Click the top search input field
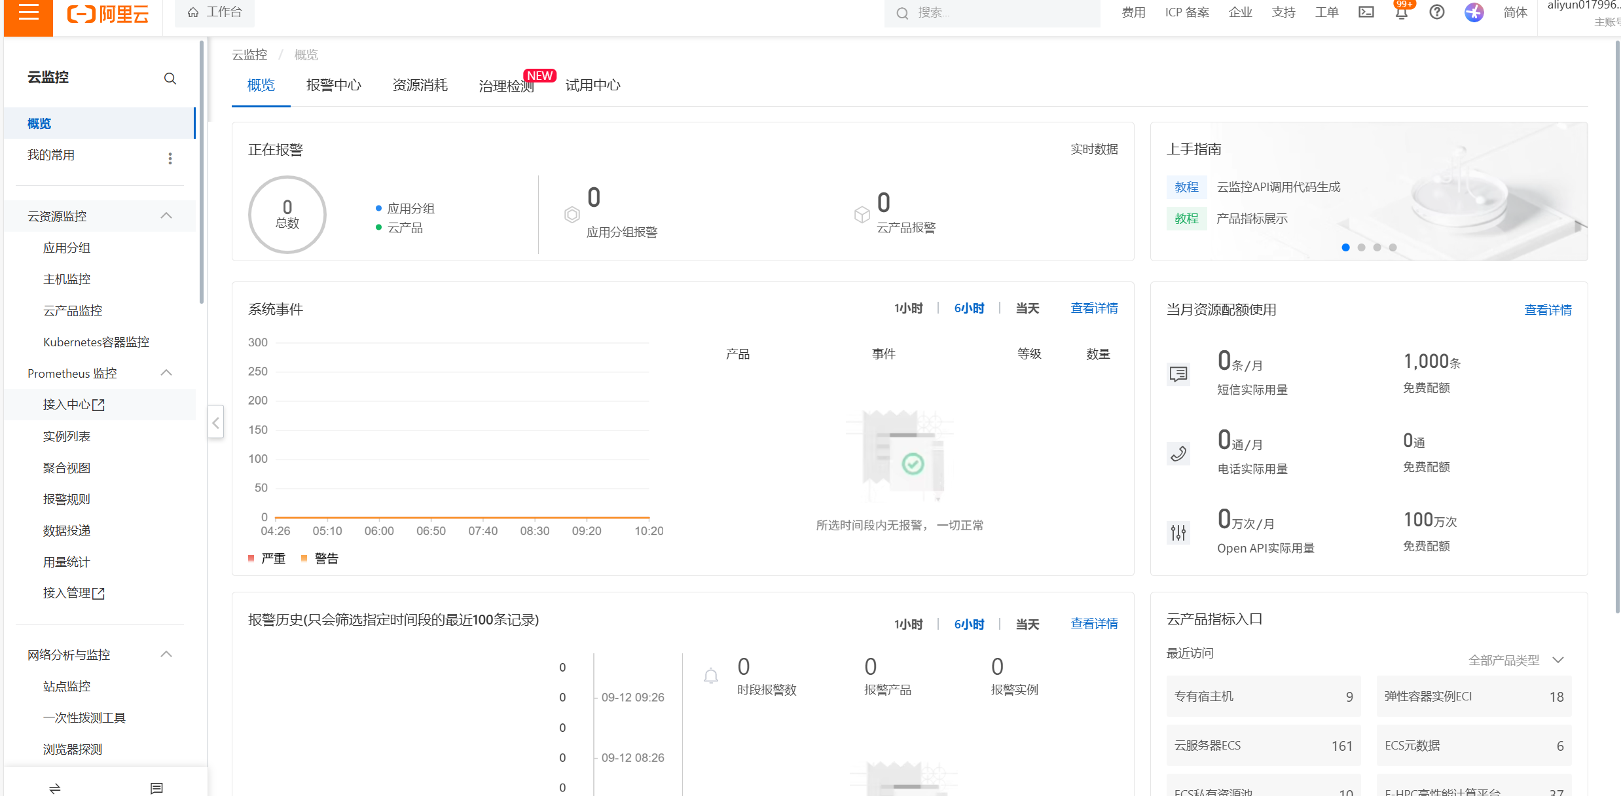The image size is (1621, 796). pyautogui.click(x=992, y=13)
